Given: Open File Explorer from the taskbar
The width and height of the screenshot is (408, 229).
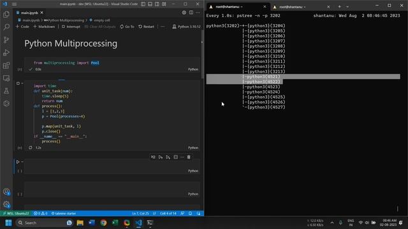Looking at the screenshot, I should point(80,223).
